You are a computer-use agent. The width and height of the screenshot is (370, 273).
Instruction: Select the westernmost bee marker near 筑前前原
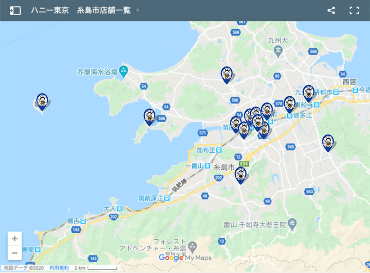coord(235,124)
